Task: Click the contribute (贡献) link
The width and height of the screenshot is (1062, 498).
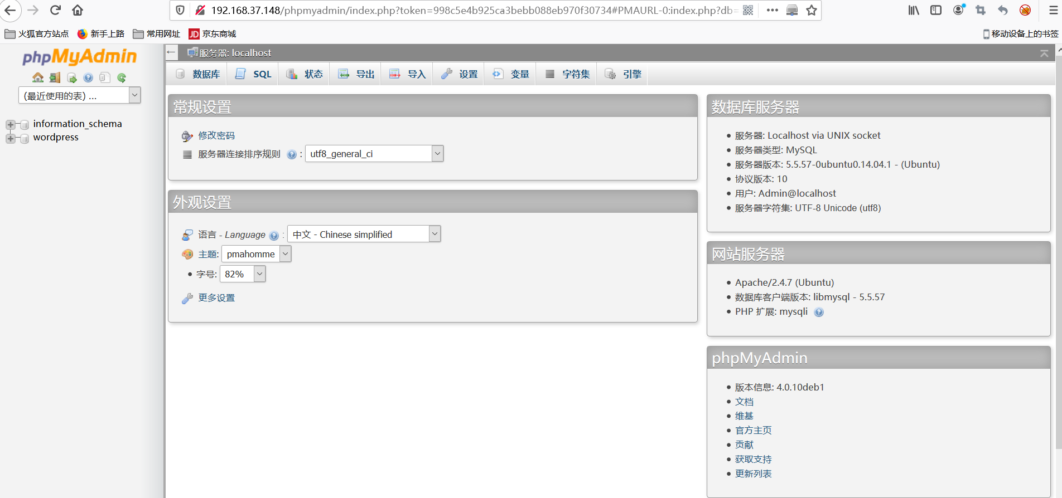Action: pyautogui.click(x=744, y=445)
